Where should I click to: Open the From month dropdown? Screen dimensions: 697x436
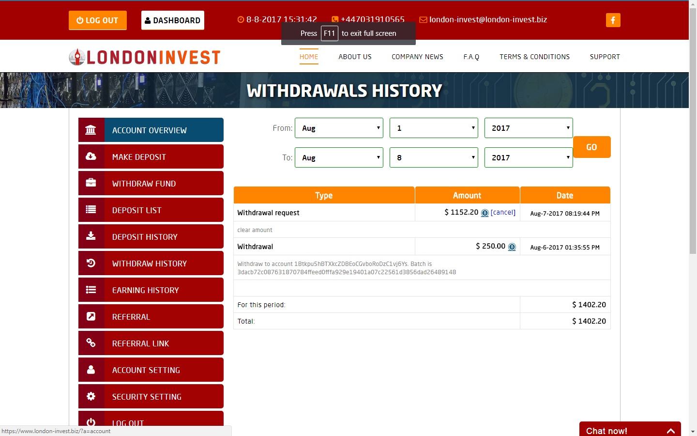[x=339, y=128]
